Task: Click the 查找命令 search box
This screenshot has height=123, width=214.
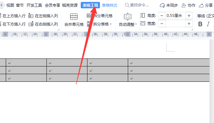Action: coord(137,5)
